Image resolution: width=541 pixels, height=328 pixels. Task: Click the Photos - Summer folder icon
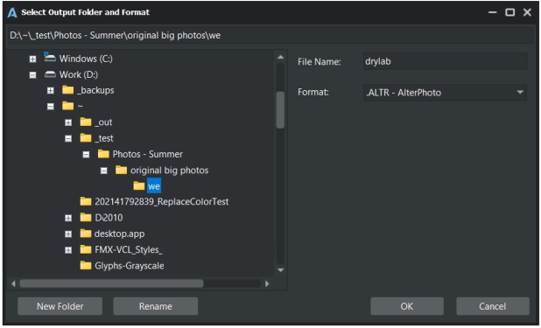103,154
